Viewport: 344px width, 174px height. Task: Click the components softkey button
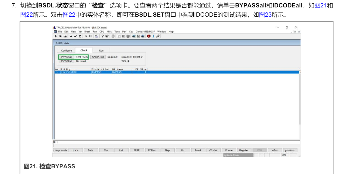[x=60, y=150]
